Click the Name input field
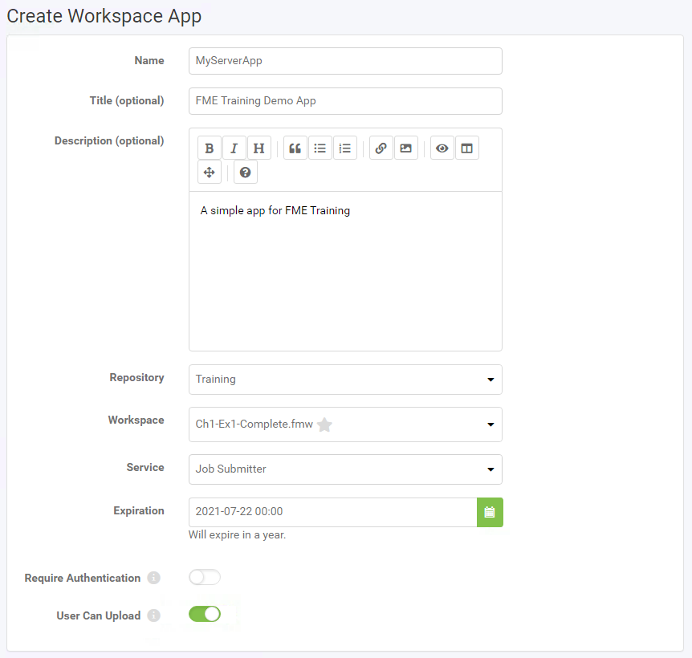This screenshot has width=692, height=658. click(x=345, y=61)
